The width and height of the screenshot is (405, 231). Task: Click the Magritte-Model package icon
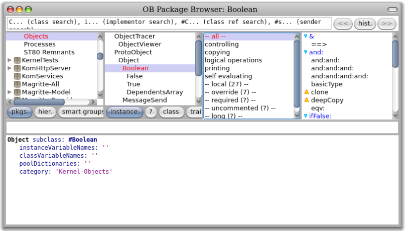18,92
